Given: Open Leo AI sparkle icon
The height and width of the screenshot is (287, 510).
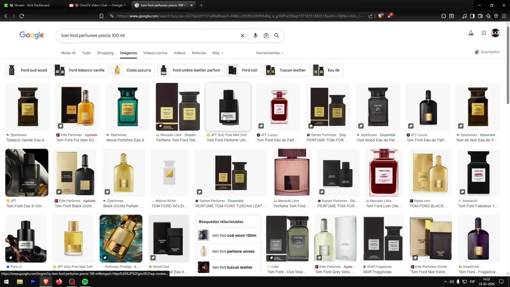Looking at the screenshot, I should point(488,16).
